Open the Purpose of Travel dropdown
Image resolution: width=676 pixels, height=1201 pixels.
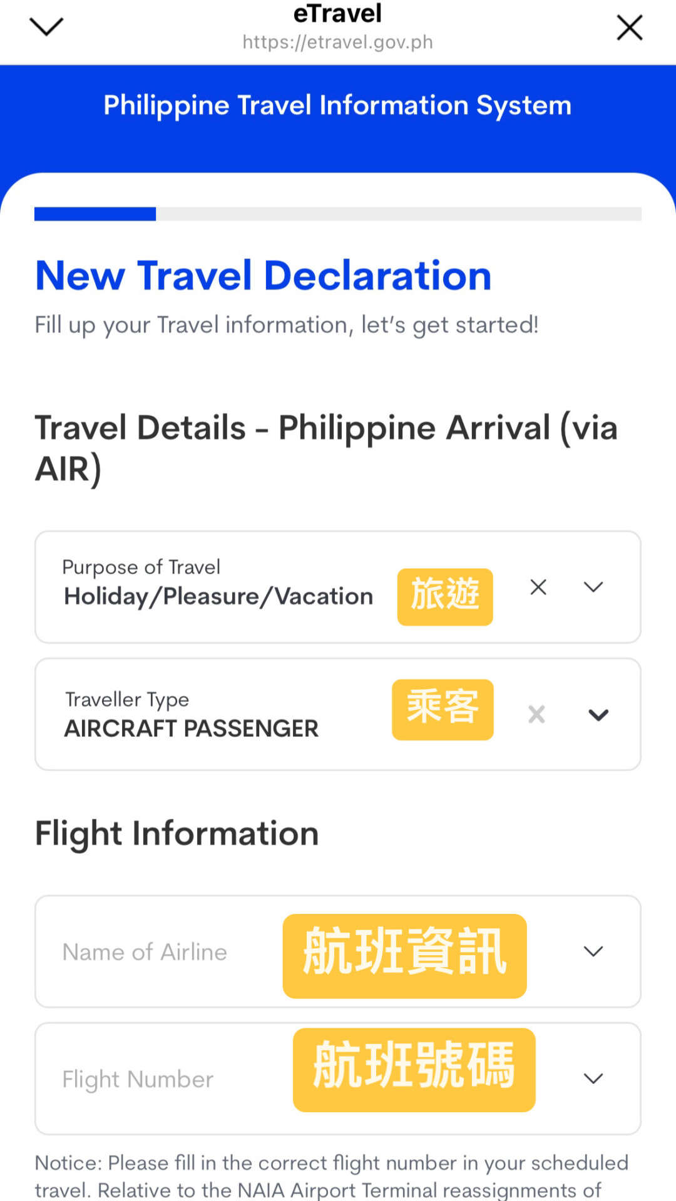coord(593,587)
